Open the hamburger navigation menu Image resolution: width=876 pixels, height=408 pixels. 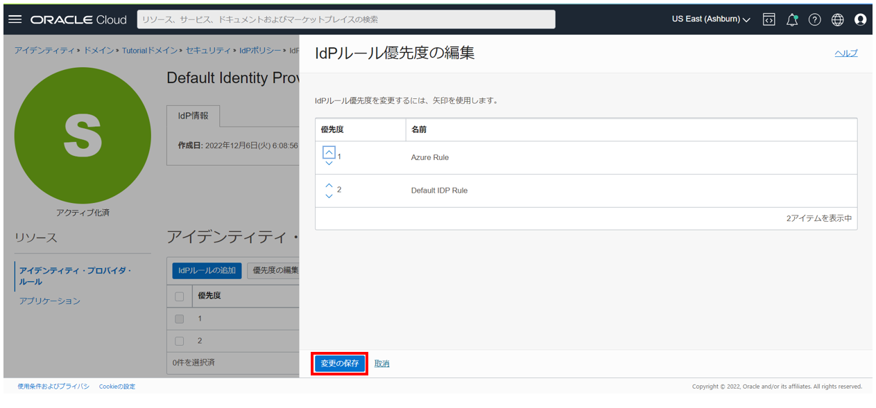click(x=15, y=19)
